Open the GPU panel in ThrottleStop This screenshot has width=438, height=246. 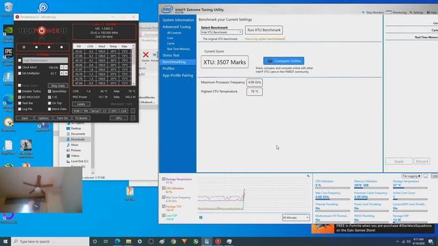click(x=118, y=118)
